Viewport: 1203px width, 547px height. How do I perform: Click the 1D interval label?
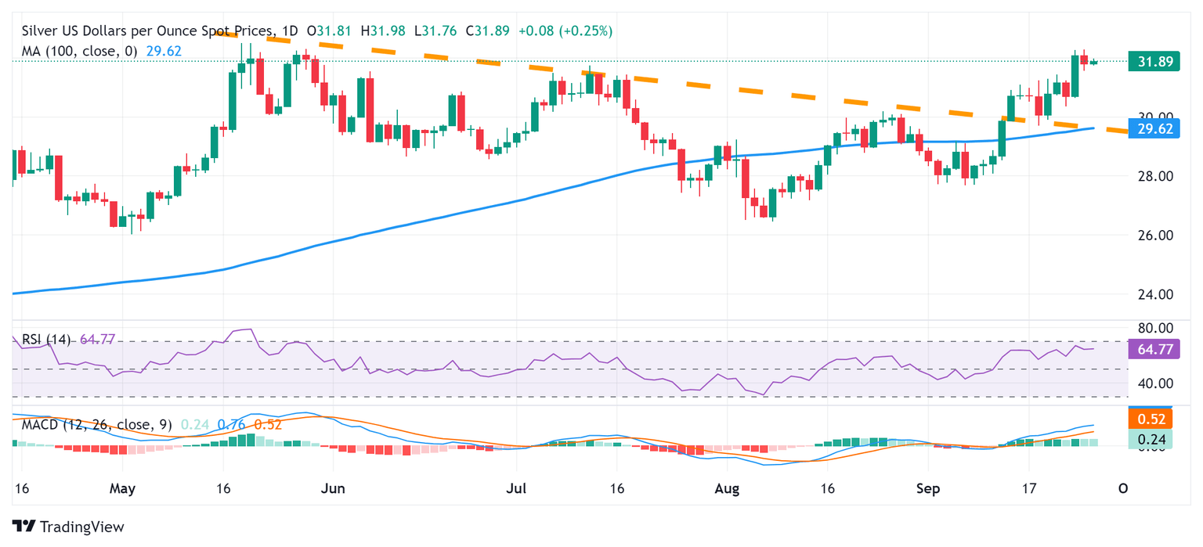(x=290, y=31)
